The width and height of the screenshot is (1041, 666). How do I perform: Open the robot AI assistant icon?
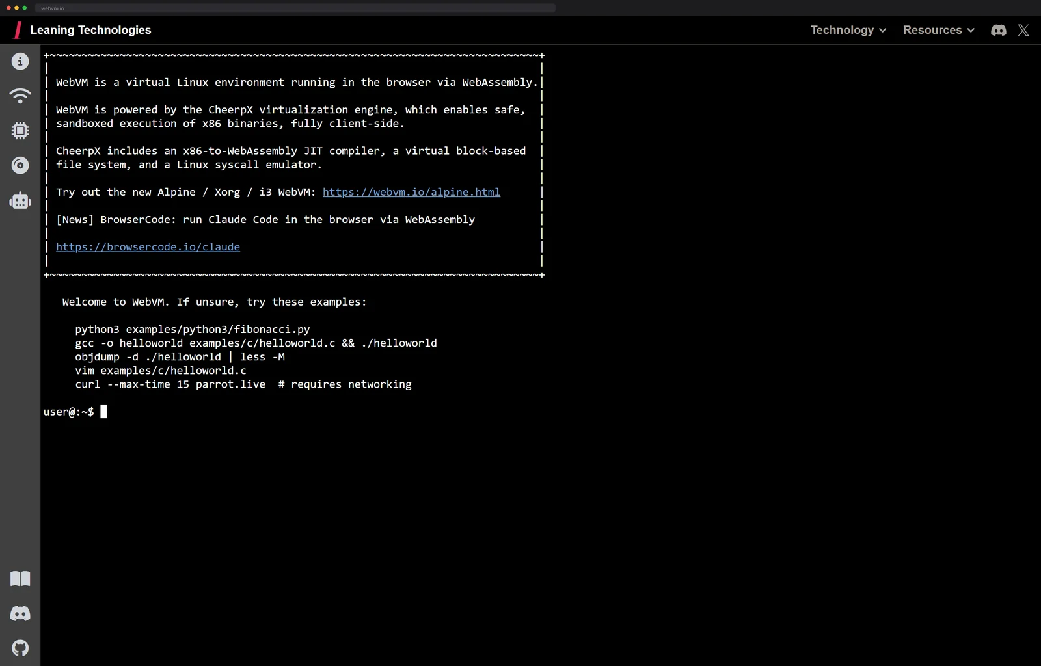coord(20,200)
